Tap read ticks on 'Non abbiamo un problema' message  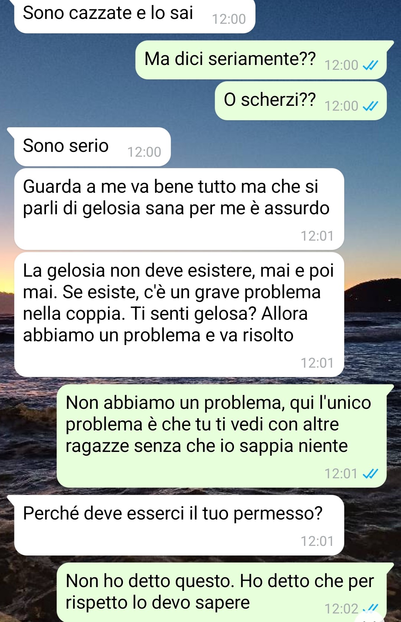coord(370,474)
